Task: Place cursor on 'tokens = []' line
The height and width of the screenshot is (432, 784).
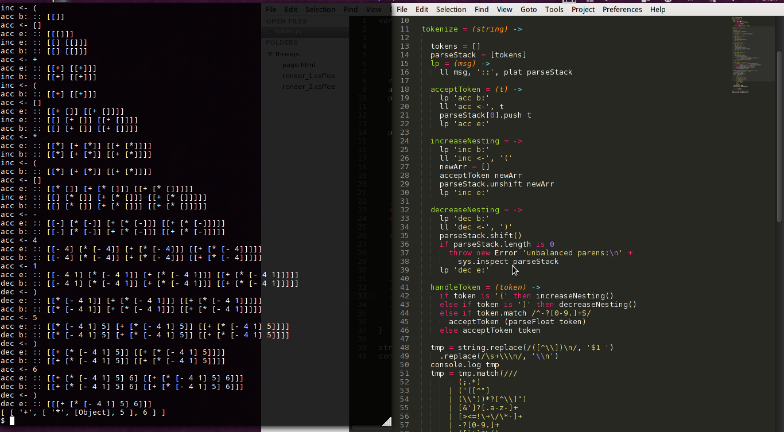Action: [456, 46]
